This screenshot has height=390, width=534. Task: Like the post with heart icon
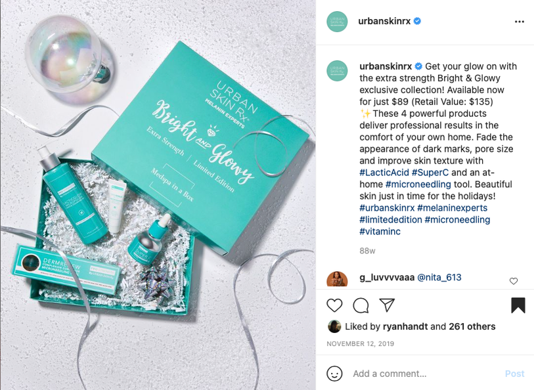click(x=334, y=305)
